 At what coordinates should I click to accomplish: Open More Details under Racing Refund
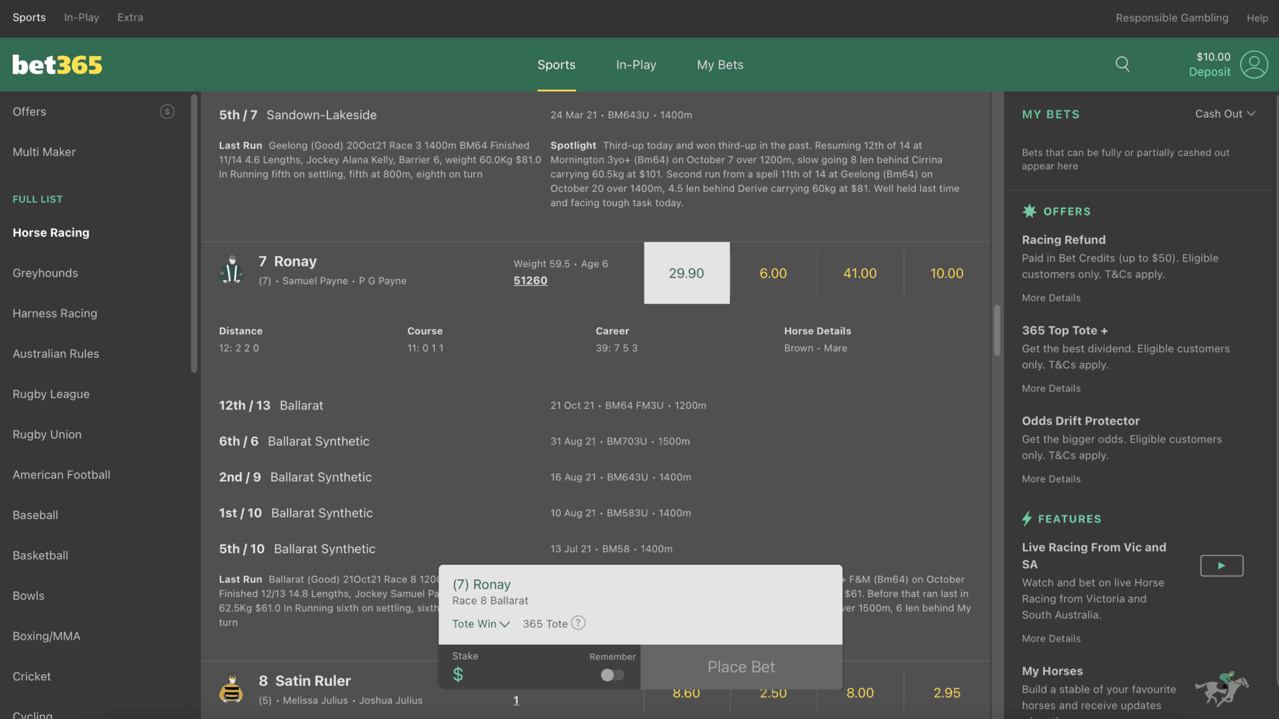pyautogui.click(x=1051, y=298)
